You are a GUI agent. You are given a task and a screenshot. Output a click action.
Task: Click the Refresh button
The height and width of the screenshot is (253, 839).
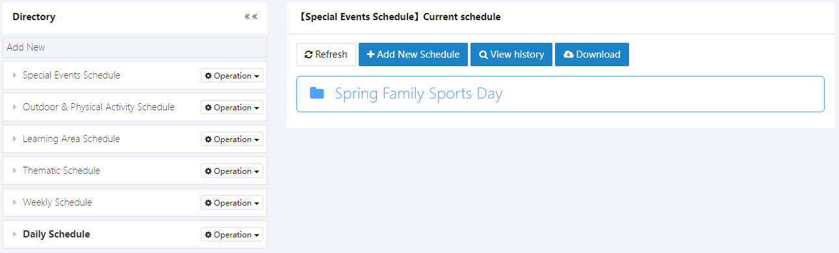[x=326, y=54]
